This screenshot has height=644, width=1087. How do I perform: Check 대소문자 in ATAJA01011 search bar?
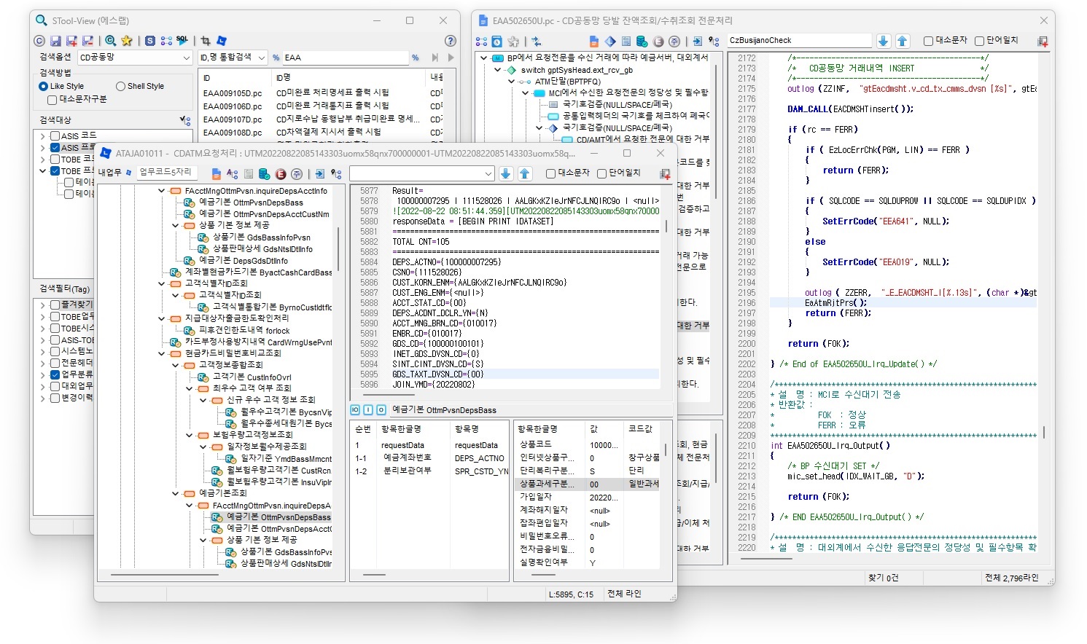coord(551,173)
